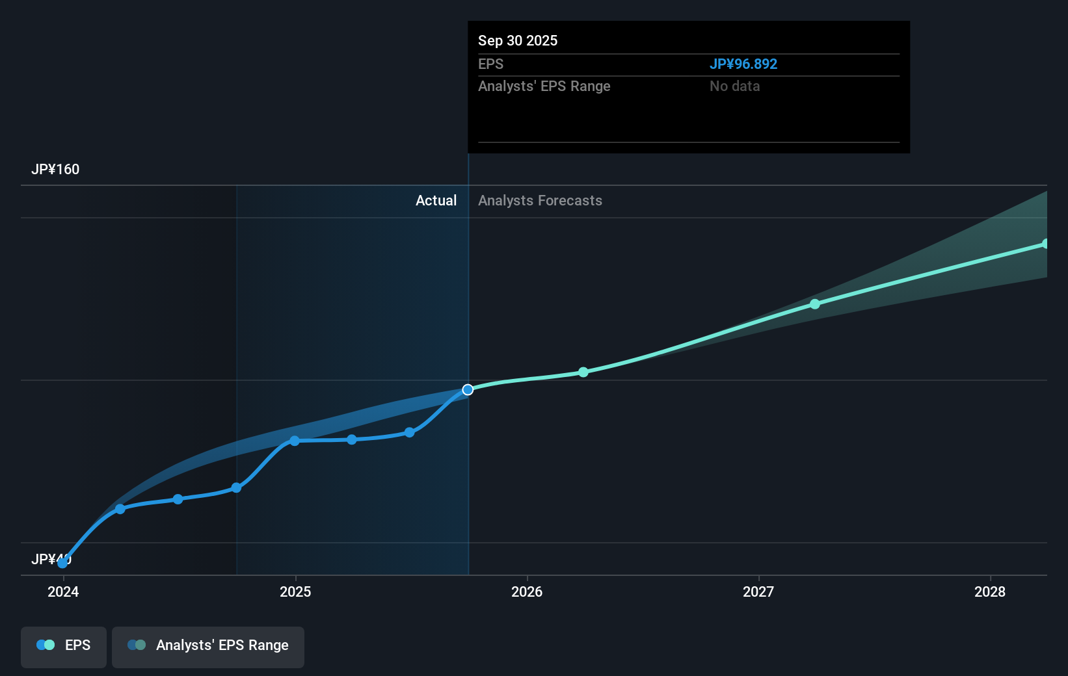The width and height of the screenshot is (1068, 676).
Task: Click the Analysts' EPS Range legend icon
Action: click(x=136, y=645)
